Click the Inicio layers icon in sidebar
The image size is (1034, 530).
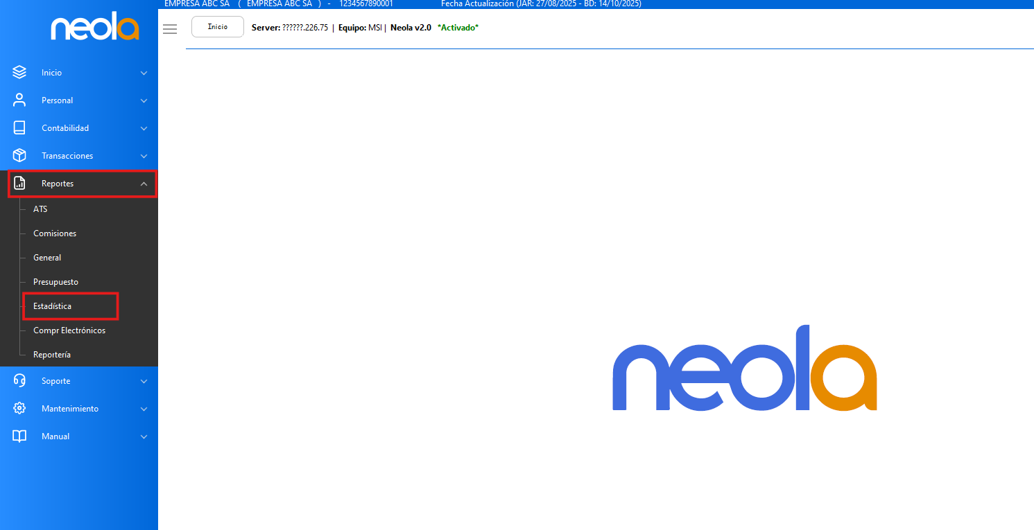19,72
